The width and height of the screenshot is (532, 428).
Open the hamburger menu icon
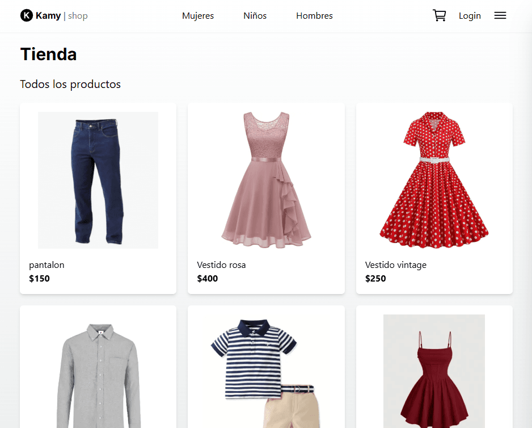click(500, 16)
